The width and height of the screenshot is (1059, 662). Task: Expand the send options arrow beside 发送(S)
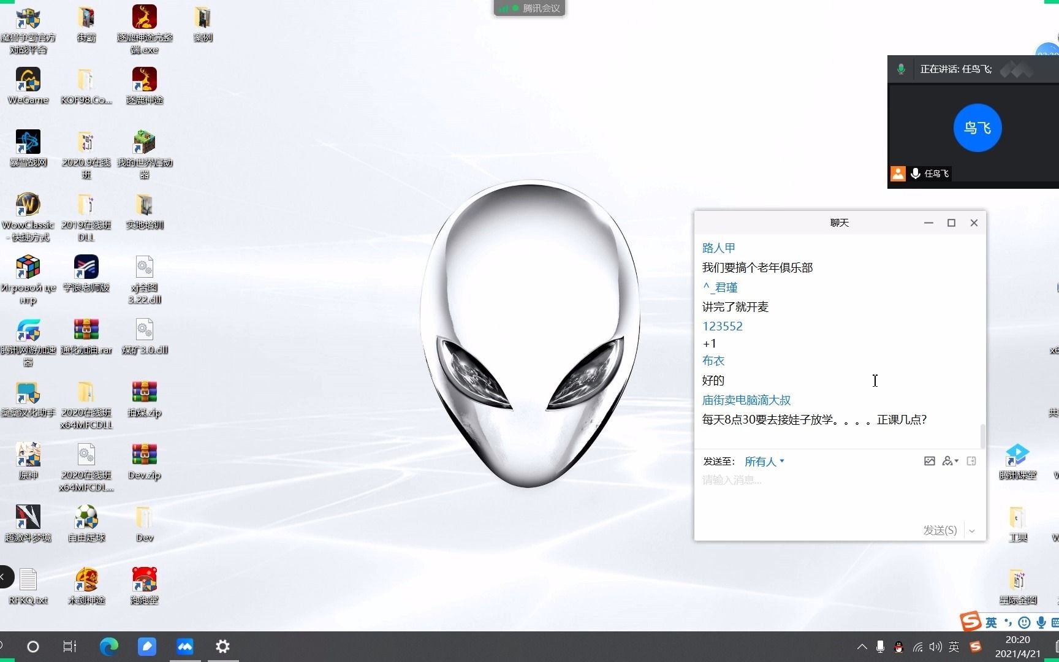coord(972,530)
